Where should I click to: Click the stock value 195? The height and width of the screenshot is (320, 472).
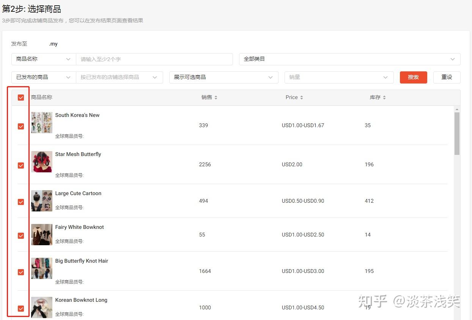point(369,271)
